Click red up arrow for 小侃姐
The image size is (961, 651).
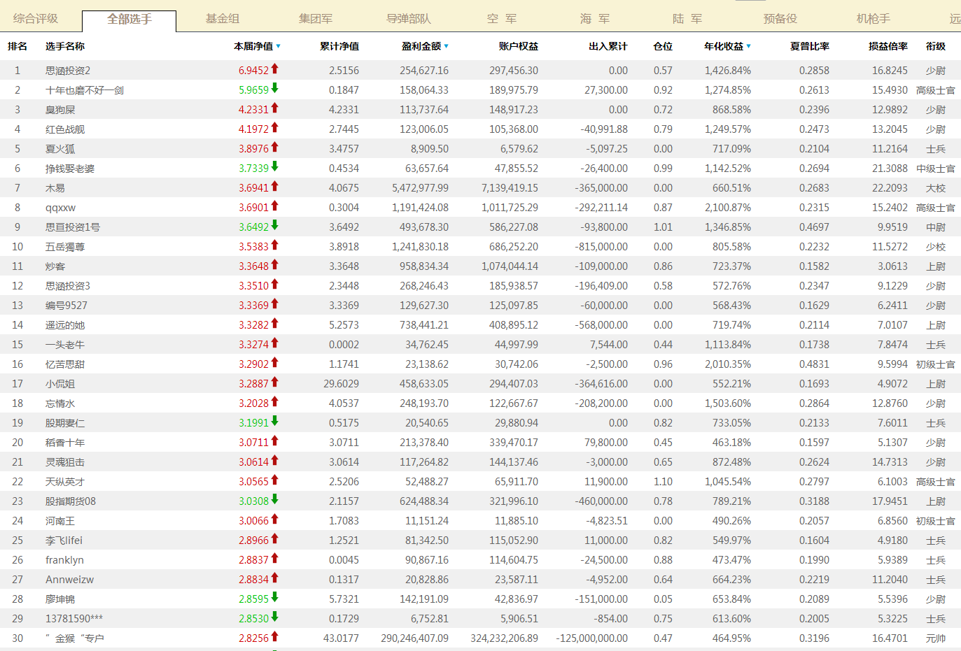point(275,382)
